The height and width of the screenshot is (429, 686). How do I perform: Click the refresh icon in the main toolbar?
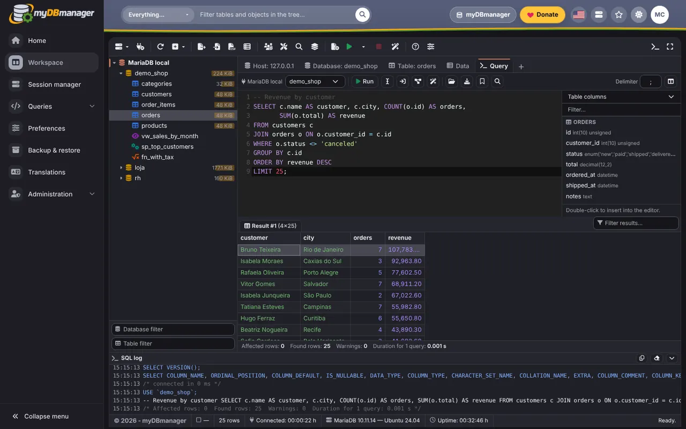tap(160, 47)
